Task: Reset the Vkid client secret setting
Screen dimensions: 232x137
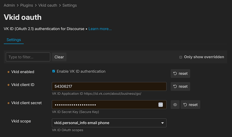Action: (x=190, y=105)
